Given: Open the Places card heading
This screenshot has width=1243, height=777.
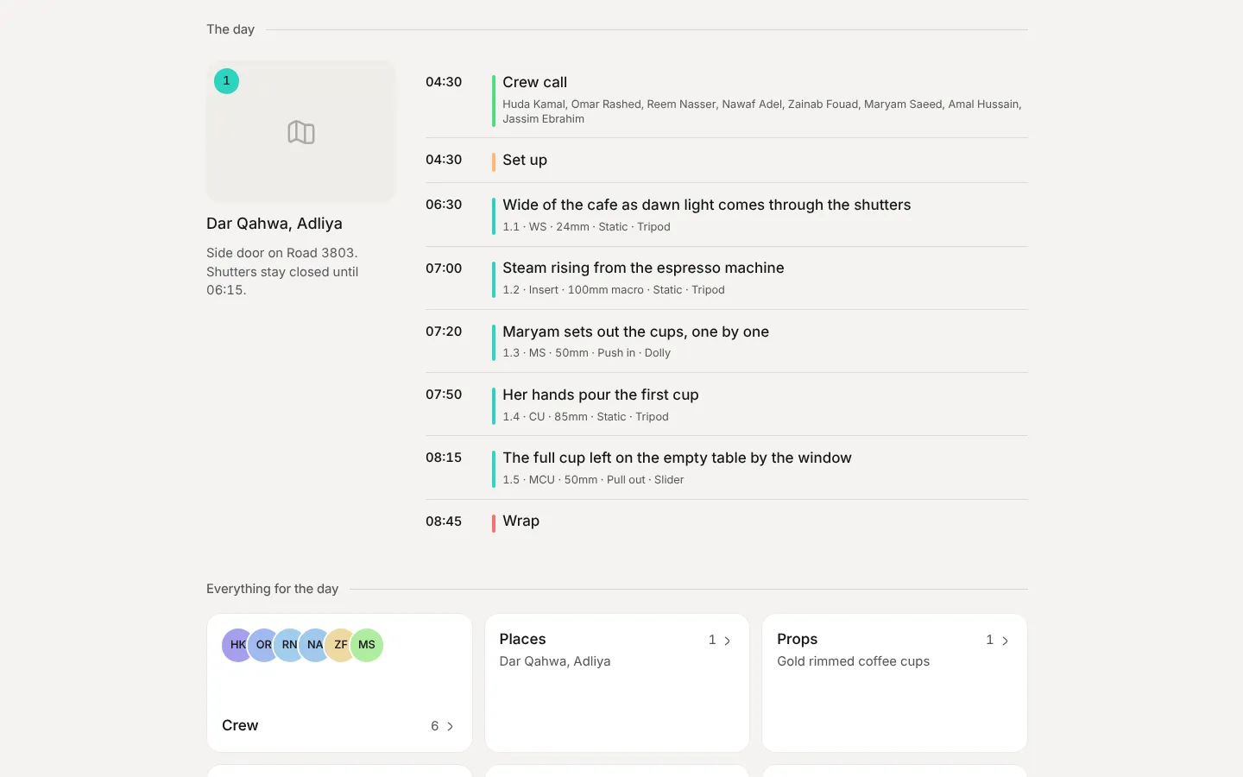Looking at the screenshot, I should (522, 639).
